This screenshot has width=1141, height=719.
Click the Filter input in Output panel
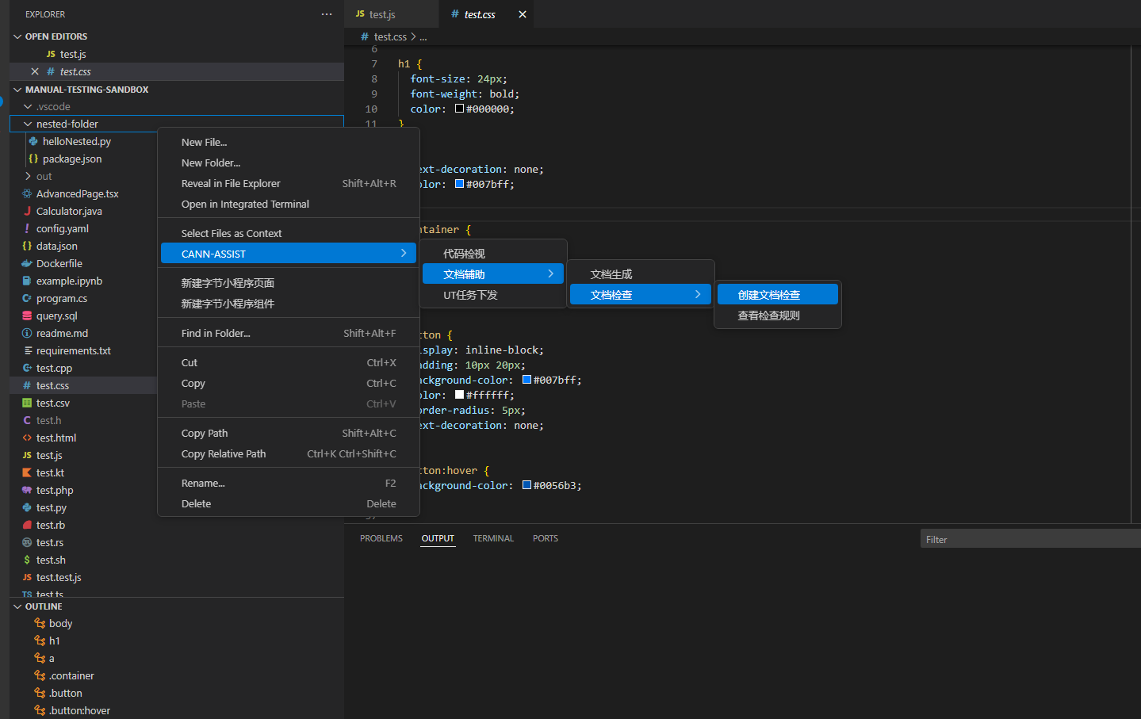(x=1029, y=539)
